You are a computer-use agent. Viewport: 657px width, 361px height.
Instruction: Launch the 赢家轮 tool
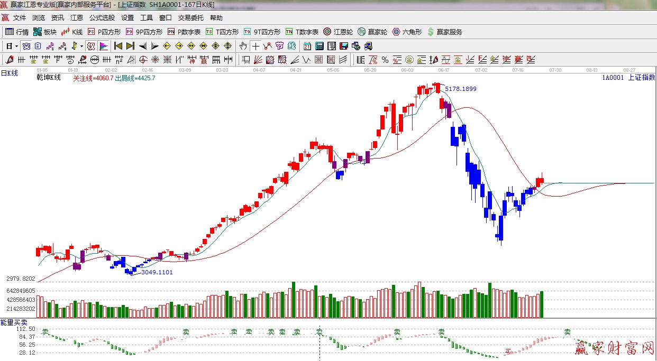(372, 32)
